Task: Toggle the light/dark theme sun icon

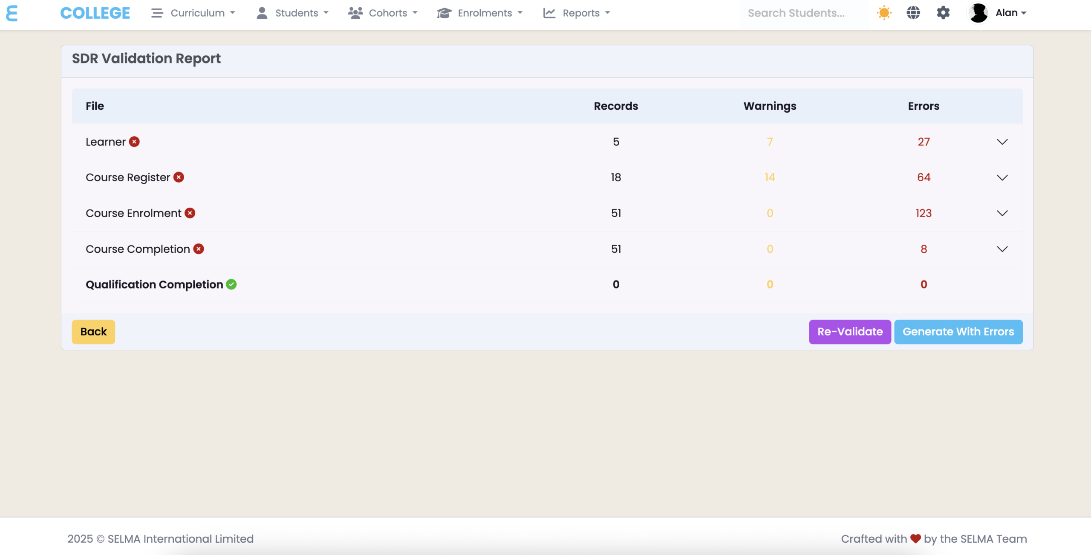Action: point(884,13)
